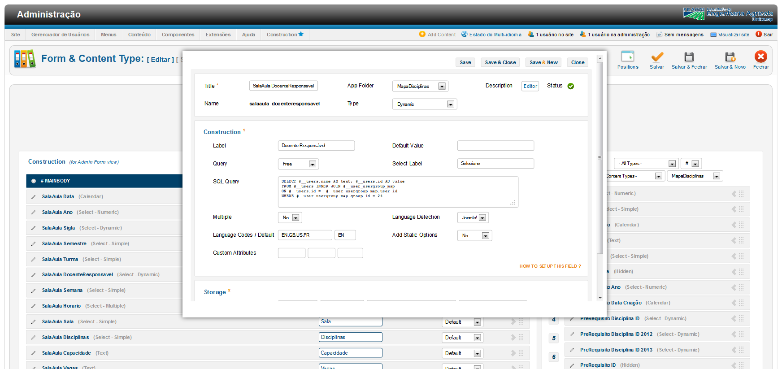Click pencil icon beside SalaAula Data
This screenshot has height=369, width=782.
coord(33,197)
